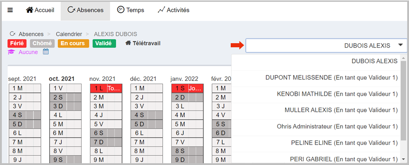409x165 pixels.
Task: Click the sept. 2021 month header
Action: [x=22, y=79]
